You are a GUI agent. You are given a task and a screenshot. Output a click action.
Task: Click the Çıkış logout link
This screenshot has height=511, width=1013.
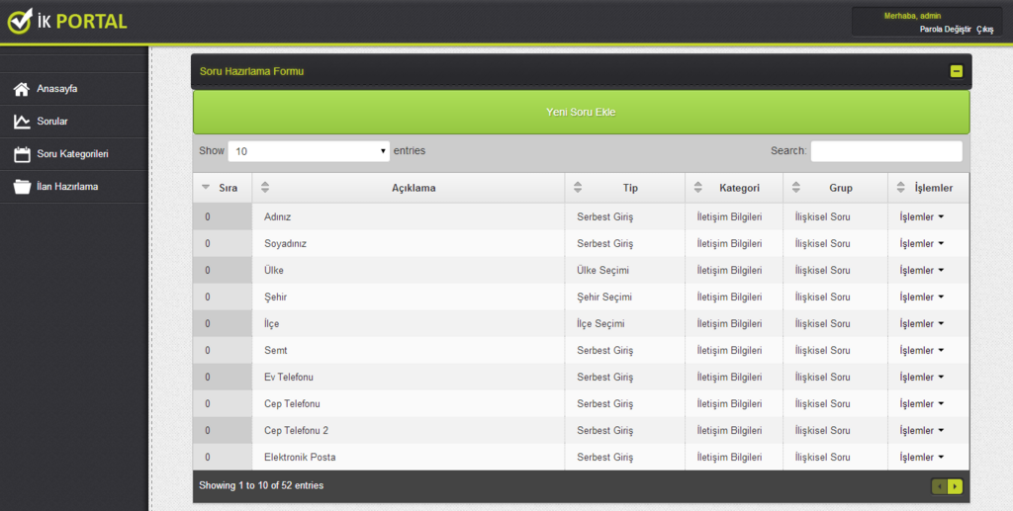pos(984,30)
